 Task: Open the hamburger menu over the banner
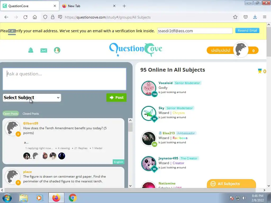12,32
